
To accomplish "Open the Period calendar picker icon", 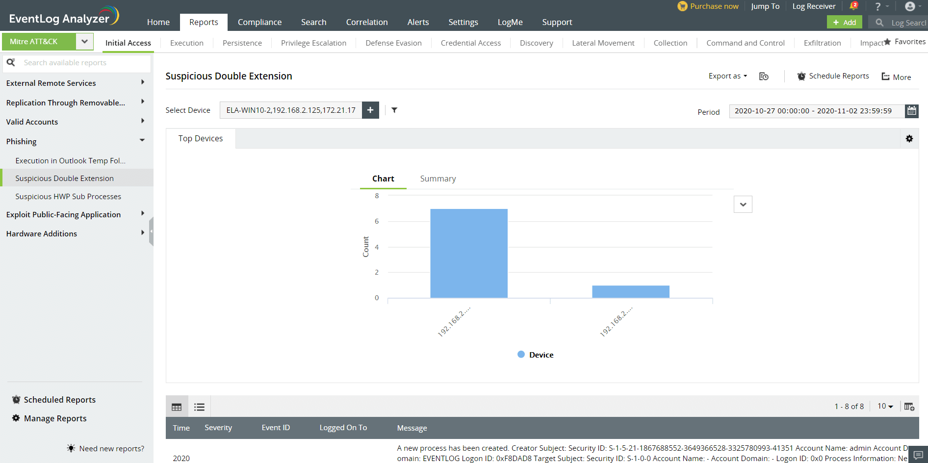I will [x=912, y=111].
